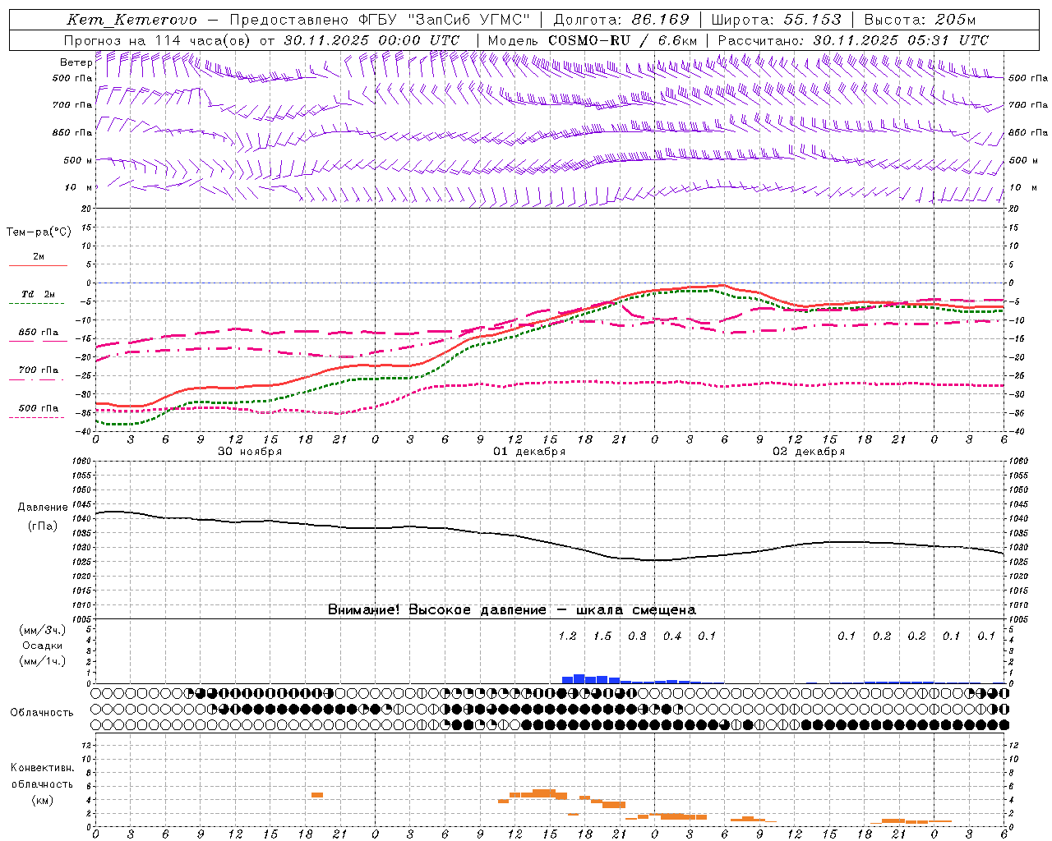Click the Широта: 55.153 value
This screenshot has height=841, width=1052.
pyautogui.click(x=776, y=20)
